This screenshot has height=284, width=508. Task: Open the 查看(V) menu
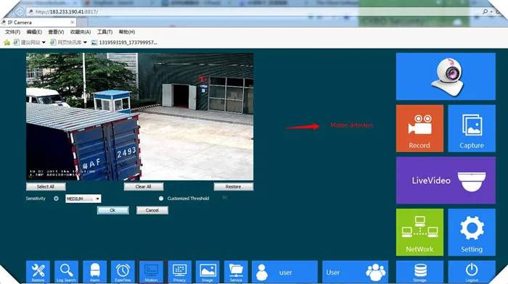(x=56, y=32)
